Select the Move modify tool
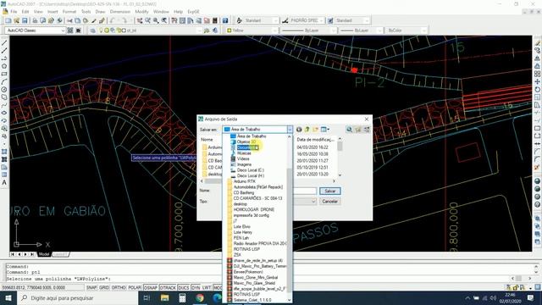This screenshot has height=305, width=542. [538, 81]
